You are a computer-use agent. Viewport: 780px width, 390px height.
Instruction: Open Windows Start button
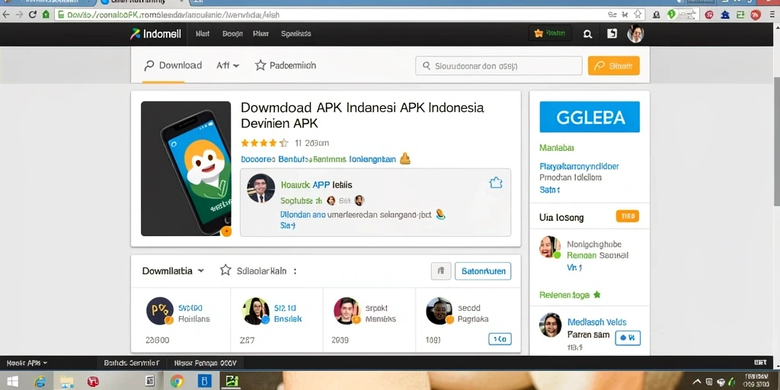coord(12,381)
